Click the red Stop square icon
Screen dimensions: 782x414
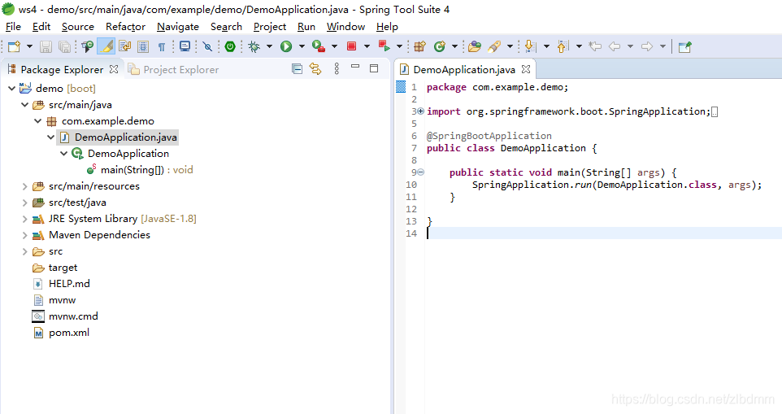click(x=352, y=46)
